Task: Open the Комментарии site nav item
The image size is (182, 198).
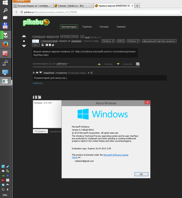Action: pyautogui.click(x=69, y=27)
